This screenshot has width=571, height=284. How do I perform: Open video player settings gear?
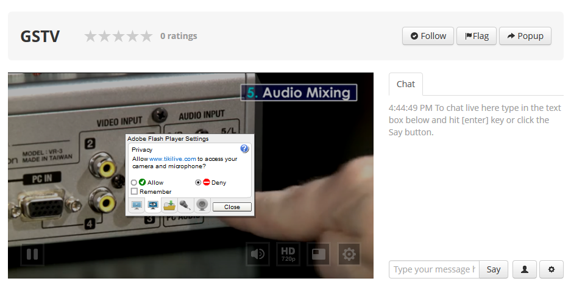click(x=349, y=254)
